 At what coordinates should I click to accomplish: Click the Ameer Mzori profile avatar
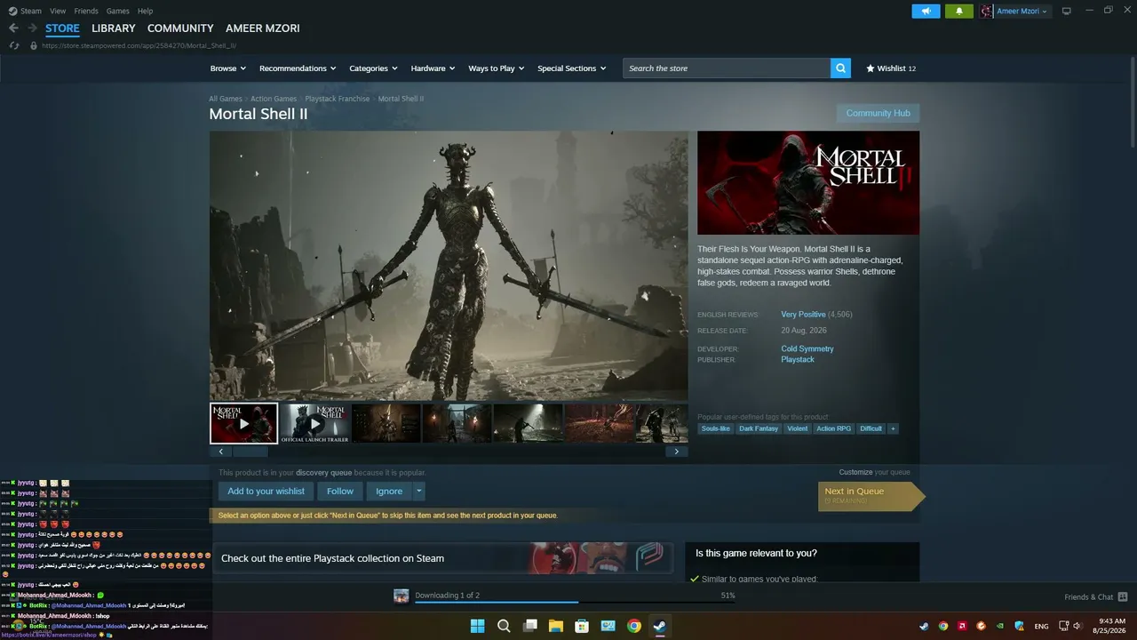click(x=987, y=11)
